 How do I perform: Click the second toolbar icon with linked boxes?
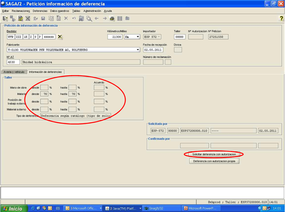tap(13, 18)
